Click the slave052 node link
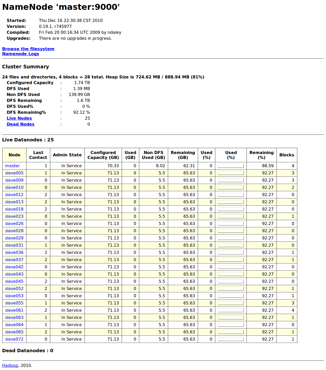The height and width of the screenshot is (370, 326). 14,288
